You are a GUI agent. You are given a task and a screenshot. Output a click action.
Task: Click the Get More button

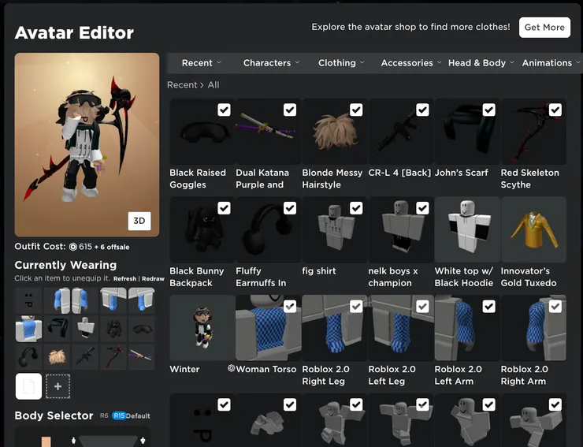tap(544, 27)
